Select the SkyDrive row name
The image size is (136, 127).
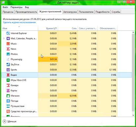pos(15,64)
